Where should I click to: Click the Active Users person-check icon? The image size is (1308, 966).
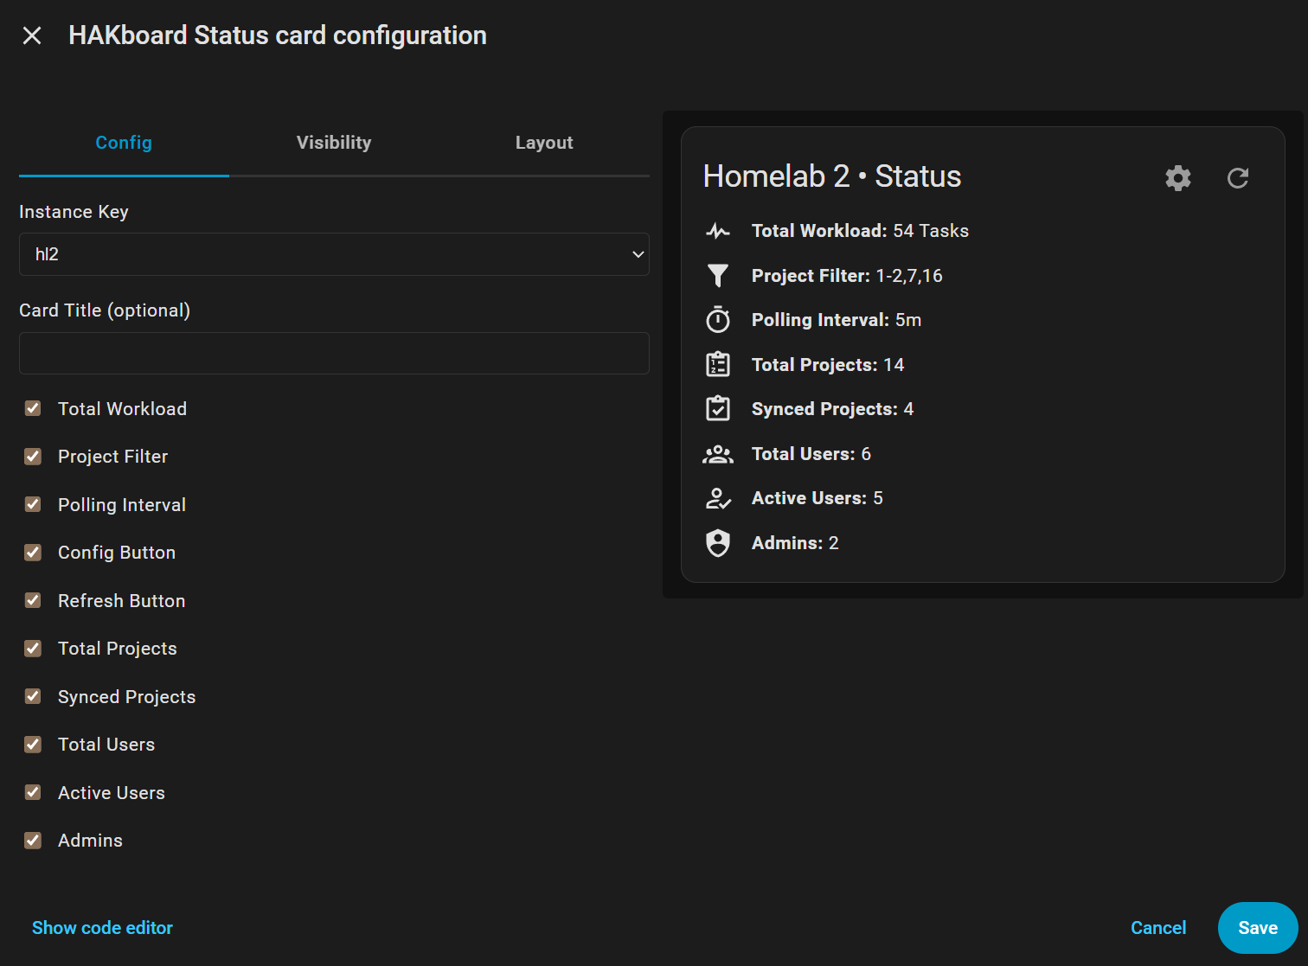718,498
